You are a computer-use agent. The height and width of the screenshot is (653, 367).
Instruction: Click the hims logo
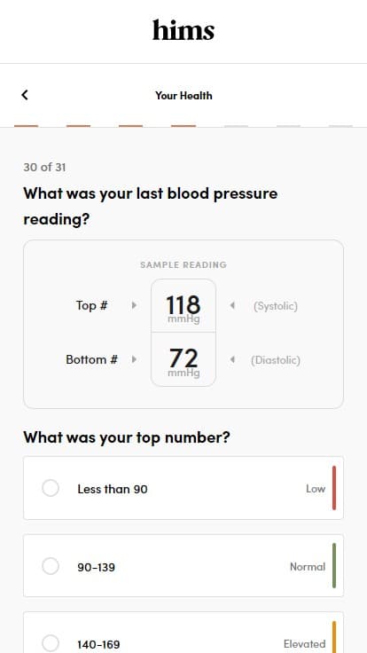click(183, 30)
